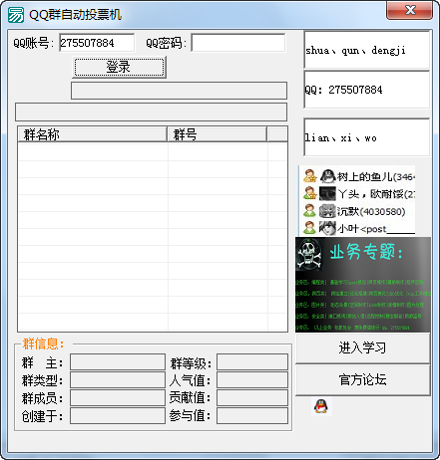Click the 创建于 info field
The width and height of the screenshot is (440, 460).
[118, 415]
